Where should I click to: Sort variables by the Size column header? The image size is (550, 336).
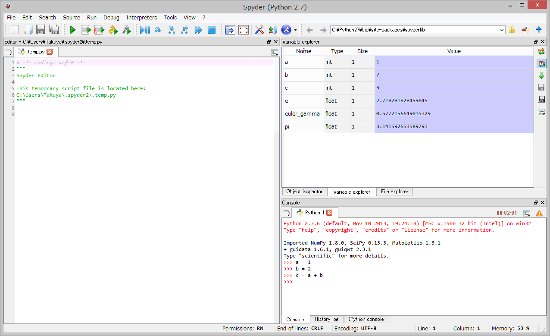coord(362,51)
